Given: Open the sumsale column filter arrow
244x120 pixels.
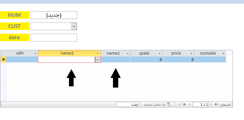Looking at the screenshot, I should pyautogui.click(x=223, y=53).
